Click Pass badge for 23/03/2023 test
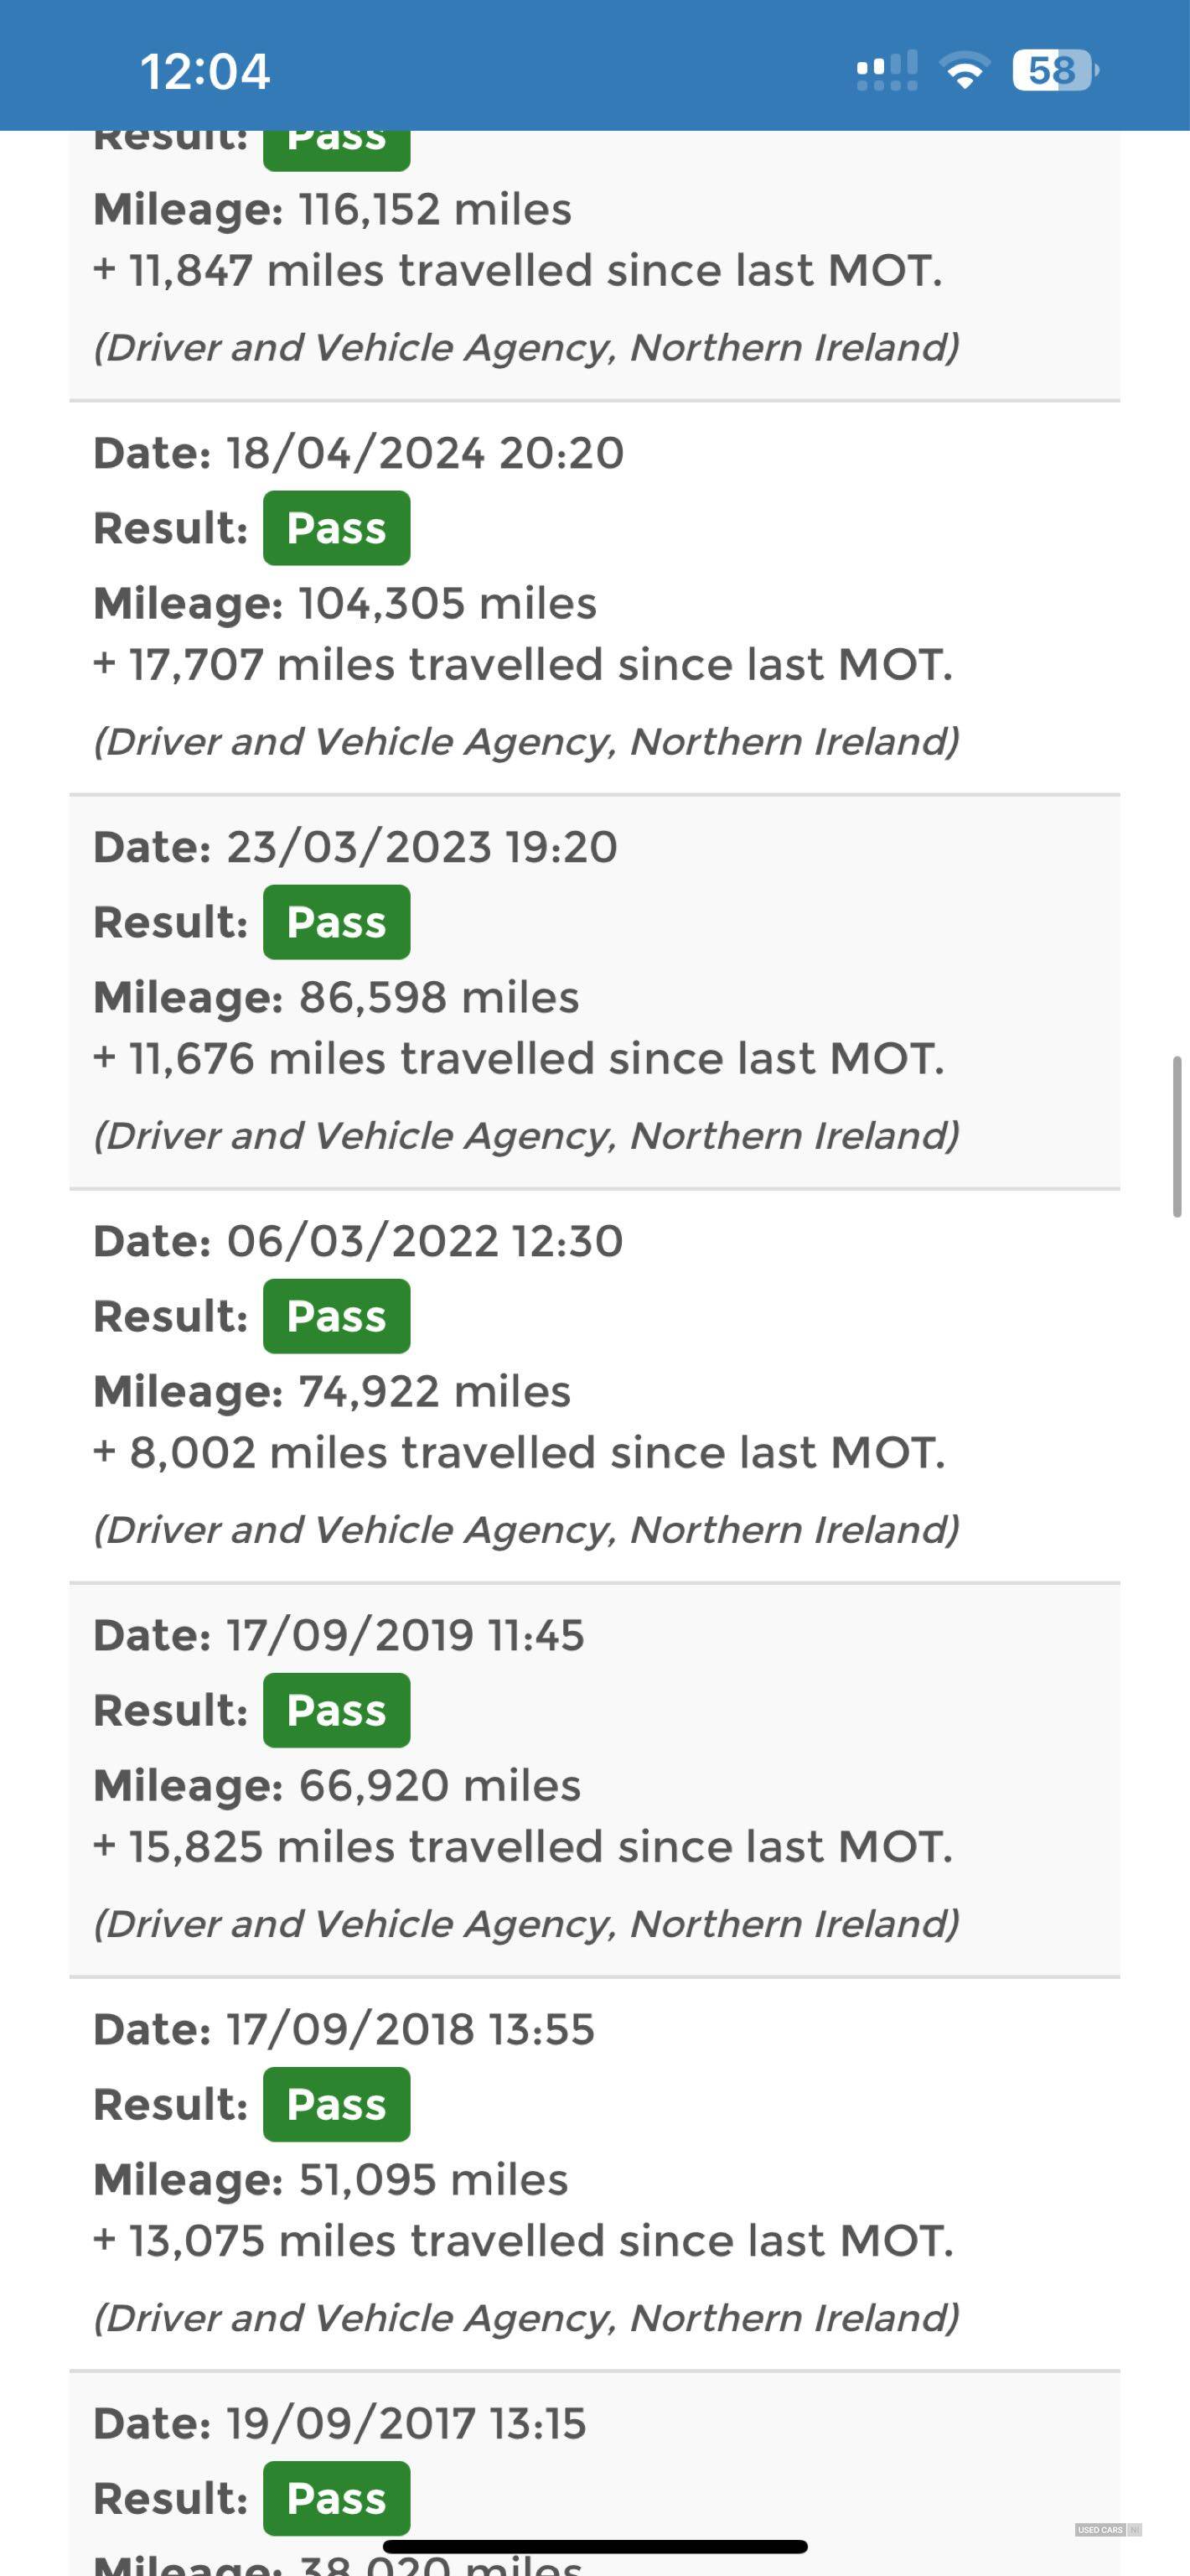 (x=337, y=922)
